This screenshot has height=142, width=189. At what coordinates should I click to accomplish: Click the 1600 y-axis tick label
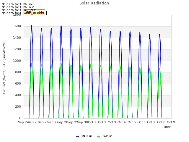click(x=17, y=26)
